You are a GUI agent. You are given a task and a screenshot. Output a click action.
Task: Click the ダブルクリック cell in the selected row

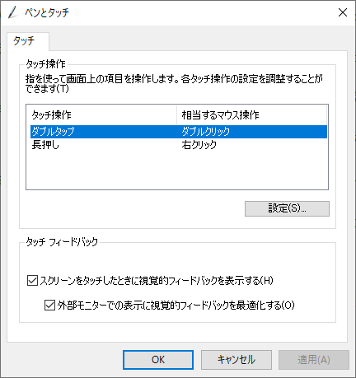[206, 132]
